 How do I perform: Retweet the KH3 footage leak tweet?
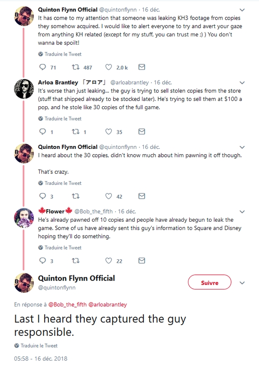tap(76, 67)
